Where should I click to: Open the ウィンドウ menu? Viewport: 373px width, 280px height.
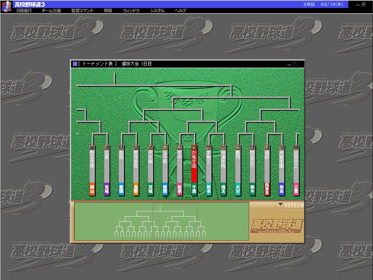(x=131, y=11)
